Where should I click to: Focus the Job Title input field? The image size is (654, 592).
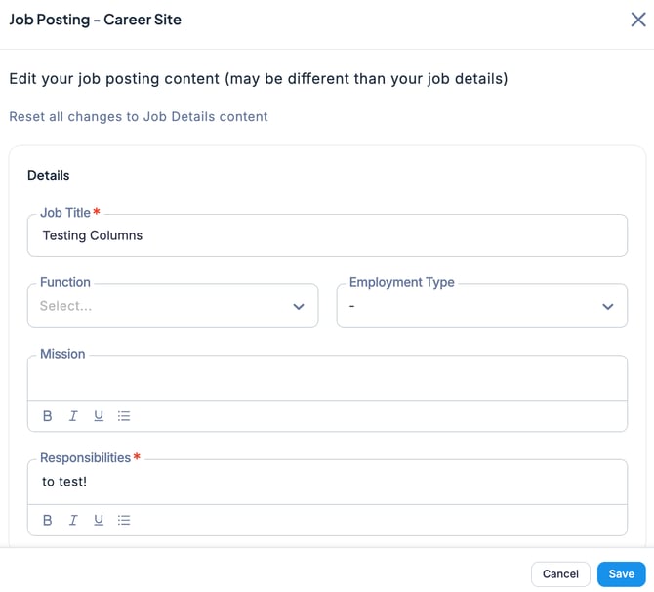coord(327,235)
